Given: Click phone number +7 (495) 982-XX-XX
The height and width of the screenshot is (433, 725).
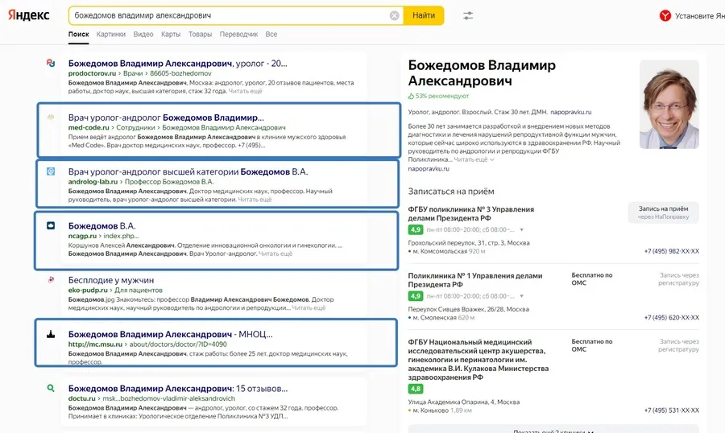Looking at the screenshot, I should click(x=671, y=251).
